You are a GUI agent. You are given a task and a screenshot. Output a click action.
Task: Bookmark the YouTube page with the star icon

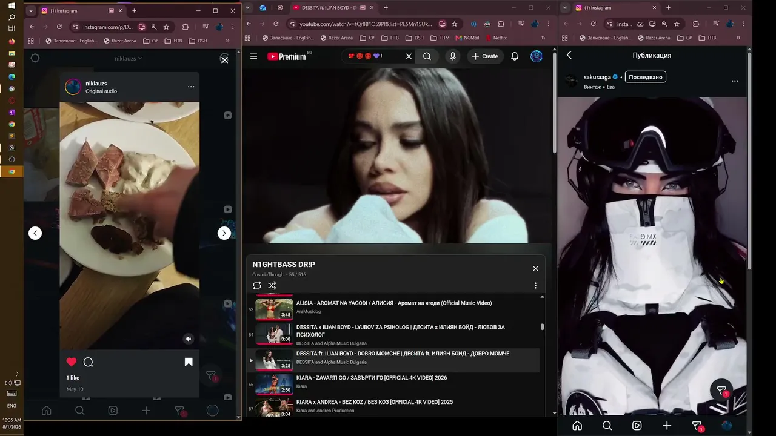[x=455, y=24]
